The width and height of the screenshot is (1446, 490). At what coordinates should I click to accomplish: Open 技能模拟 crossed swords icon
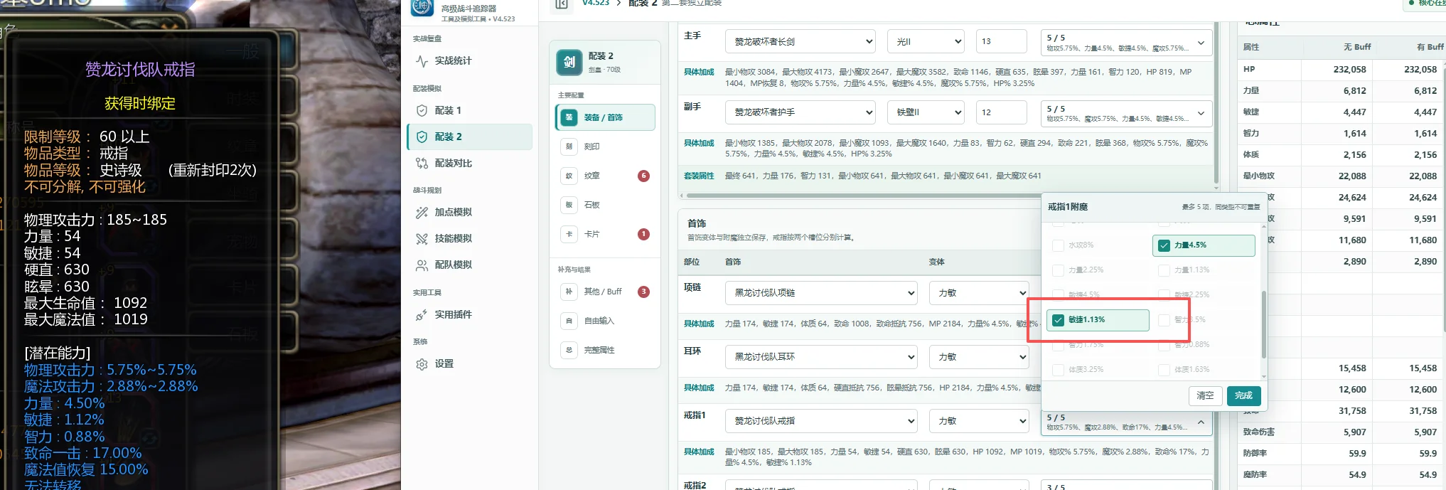coord(422,239)
